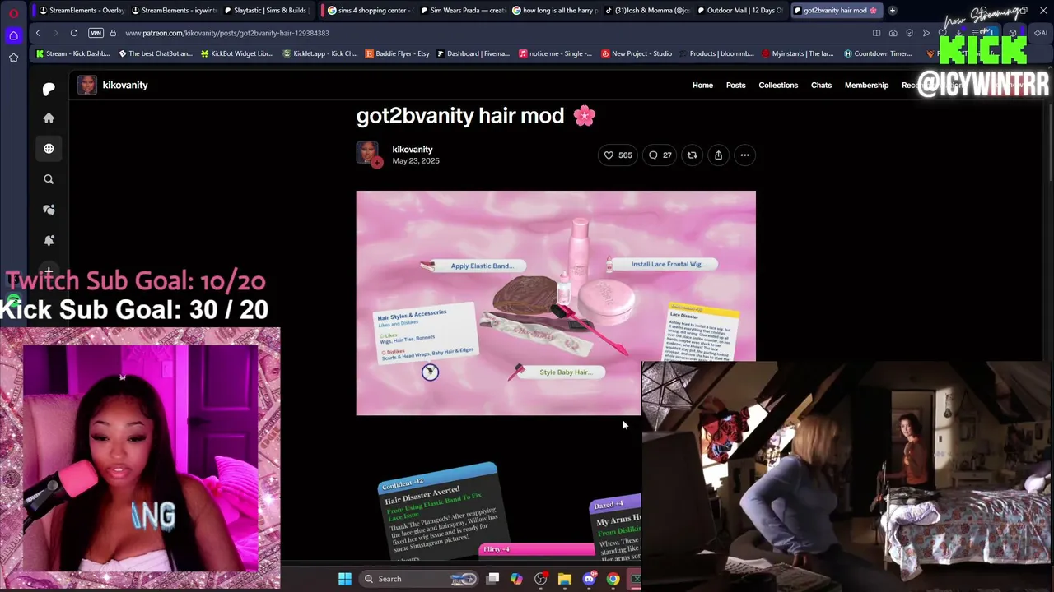
Task: Open the notifications bell in sidebar
Action: (x=49, y=240)
